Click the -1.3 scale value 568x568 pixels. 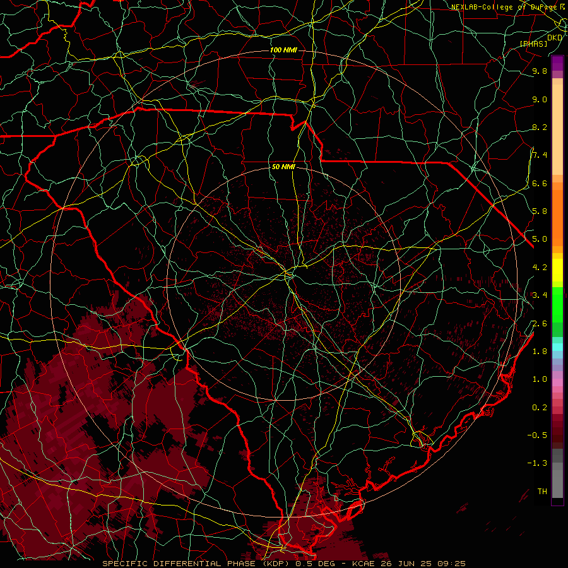(537, 463)
